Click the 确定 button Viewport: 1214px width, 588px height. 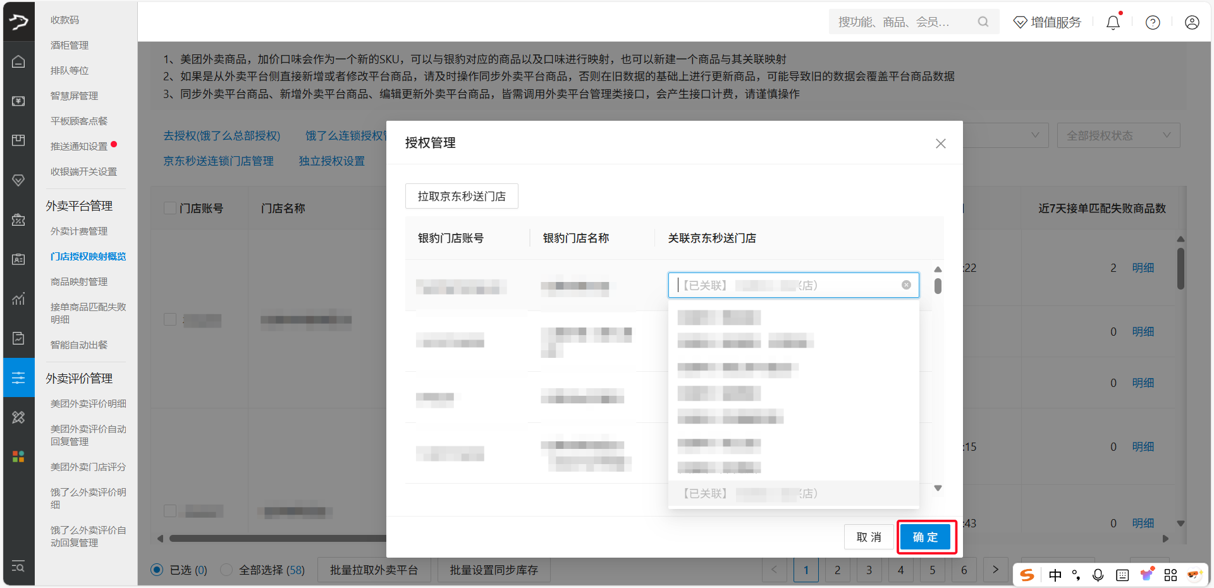click(926, 537)
